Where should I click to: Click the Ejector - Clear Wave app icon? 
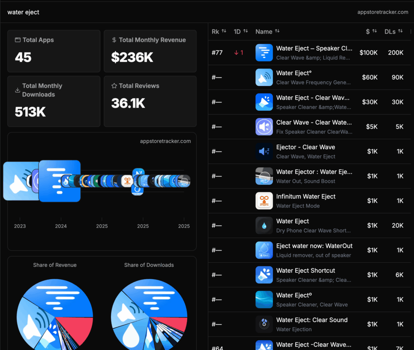(264, 151)
